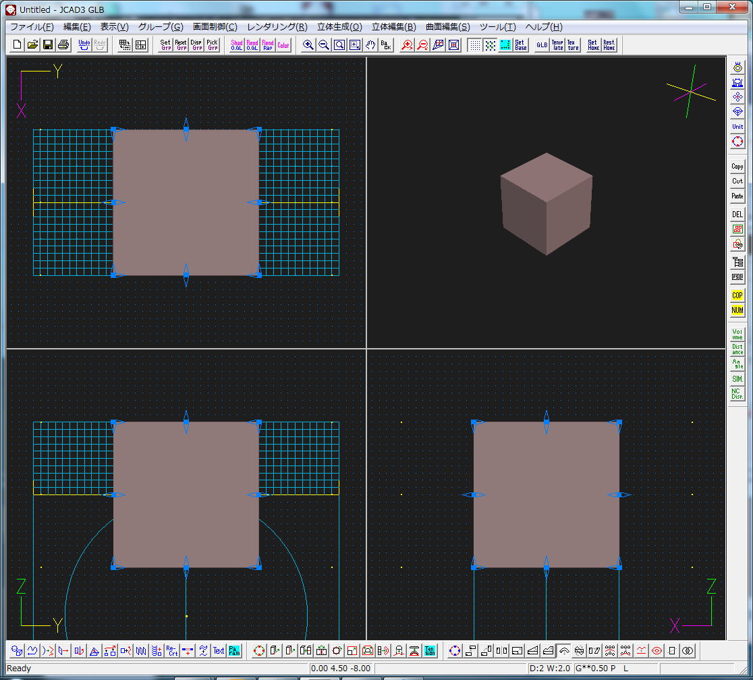Open the Color settings button
The height and width of the screenshot is (680, 753).
283,45
